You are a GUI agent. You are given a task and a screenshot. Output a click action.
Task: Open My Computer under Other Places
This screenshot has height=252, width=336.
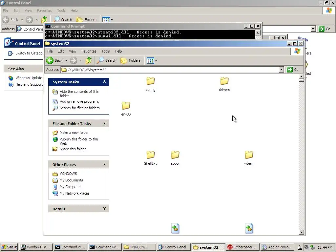[70, 187]
